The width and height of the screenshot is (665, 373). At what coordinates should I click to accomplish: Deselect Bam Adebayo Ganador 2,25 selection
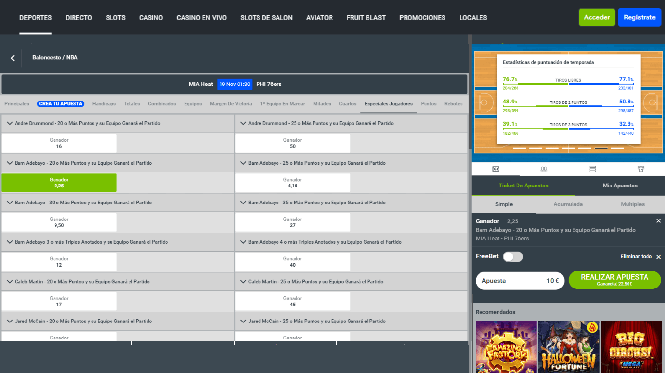point(59,183)
